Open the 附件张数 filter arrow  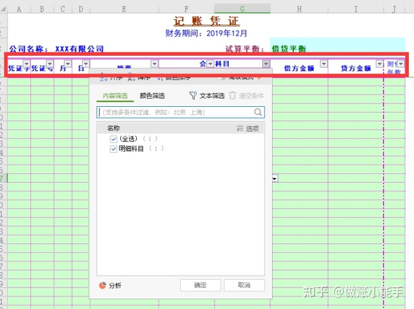[x=401, y=64]
